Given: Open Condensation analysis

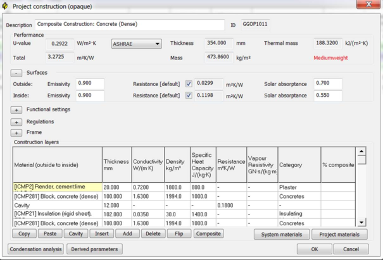Looking at the screenshot, I should pyautogui.click(x=35, y=249).
